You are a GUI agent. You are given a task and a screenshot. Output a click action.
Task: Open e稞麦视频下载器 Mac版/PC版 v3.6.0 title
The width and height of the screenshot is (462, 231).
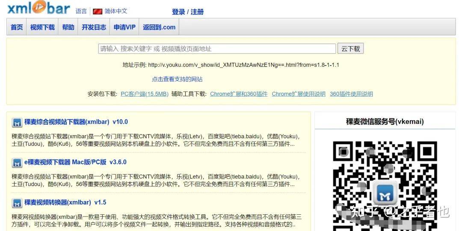75,162
